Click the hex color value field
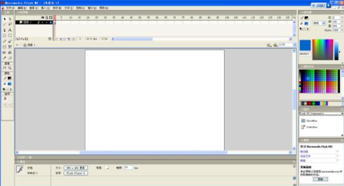 [x=305, y=54]
